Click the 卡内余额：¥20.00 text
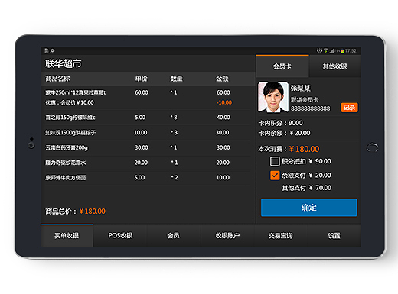The width and height of the screenshot is (398, 294). point(285,133)
